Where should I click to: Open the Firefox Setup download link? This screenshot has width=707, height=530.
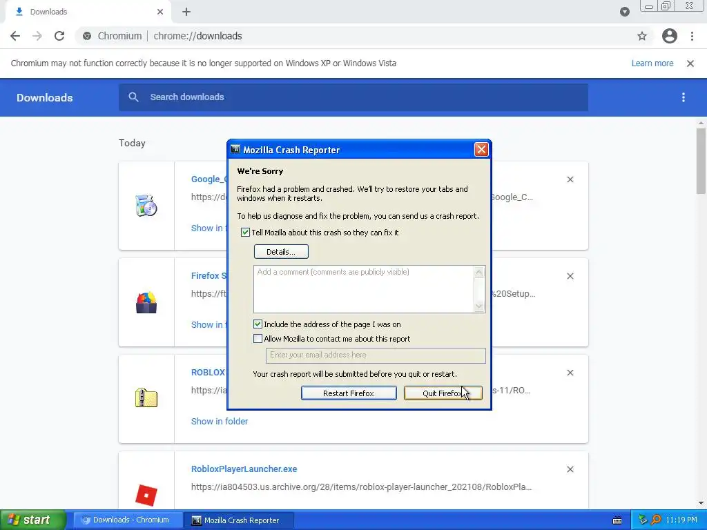pyautogui.click(x=209, y=276)
